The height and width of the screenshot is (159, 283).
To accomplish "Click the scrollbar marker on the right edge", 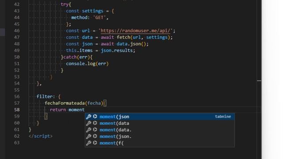I will 259,81.
